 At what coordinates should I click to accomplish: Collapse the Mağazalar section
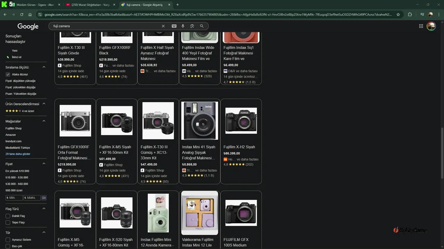(x=44, y=121)
